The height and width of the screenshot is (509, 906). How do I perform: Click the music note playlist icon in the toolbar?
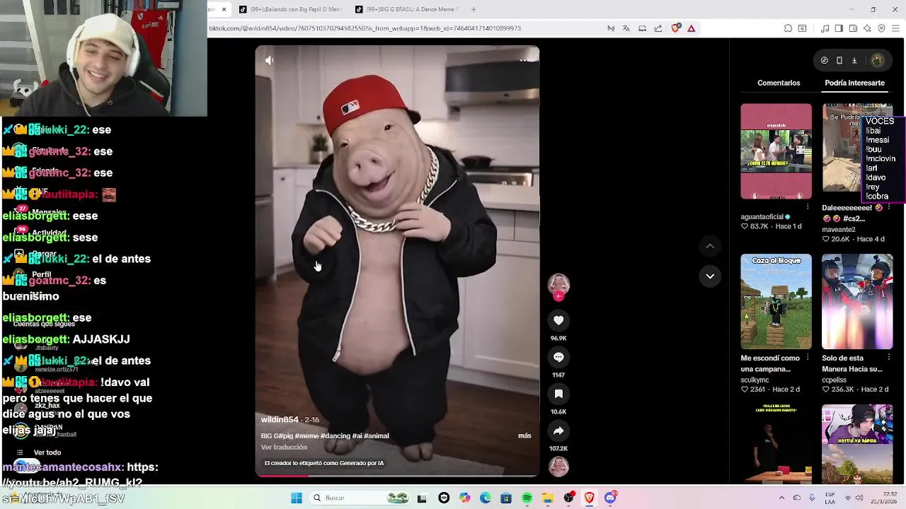pos(825,28)
